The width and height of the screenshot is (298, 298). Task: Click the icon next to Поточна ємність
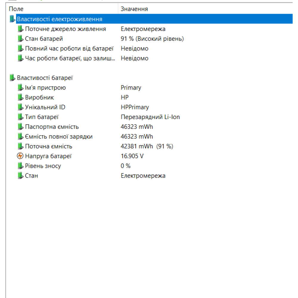[x=20, y=146]
